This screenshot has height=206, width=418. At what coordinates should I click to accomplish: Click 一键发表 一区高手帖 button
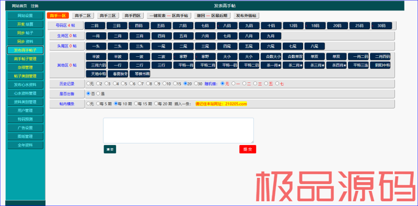click(169, 16)
